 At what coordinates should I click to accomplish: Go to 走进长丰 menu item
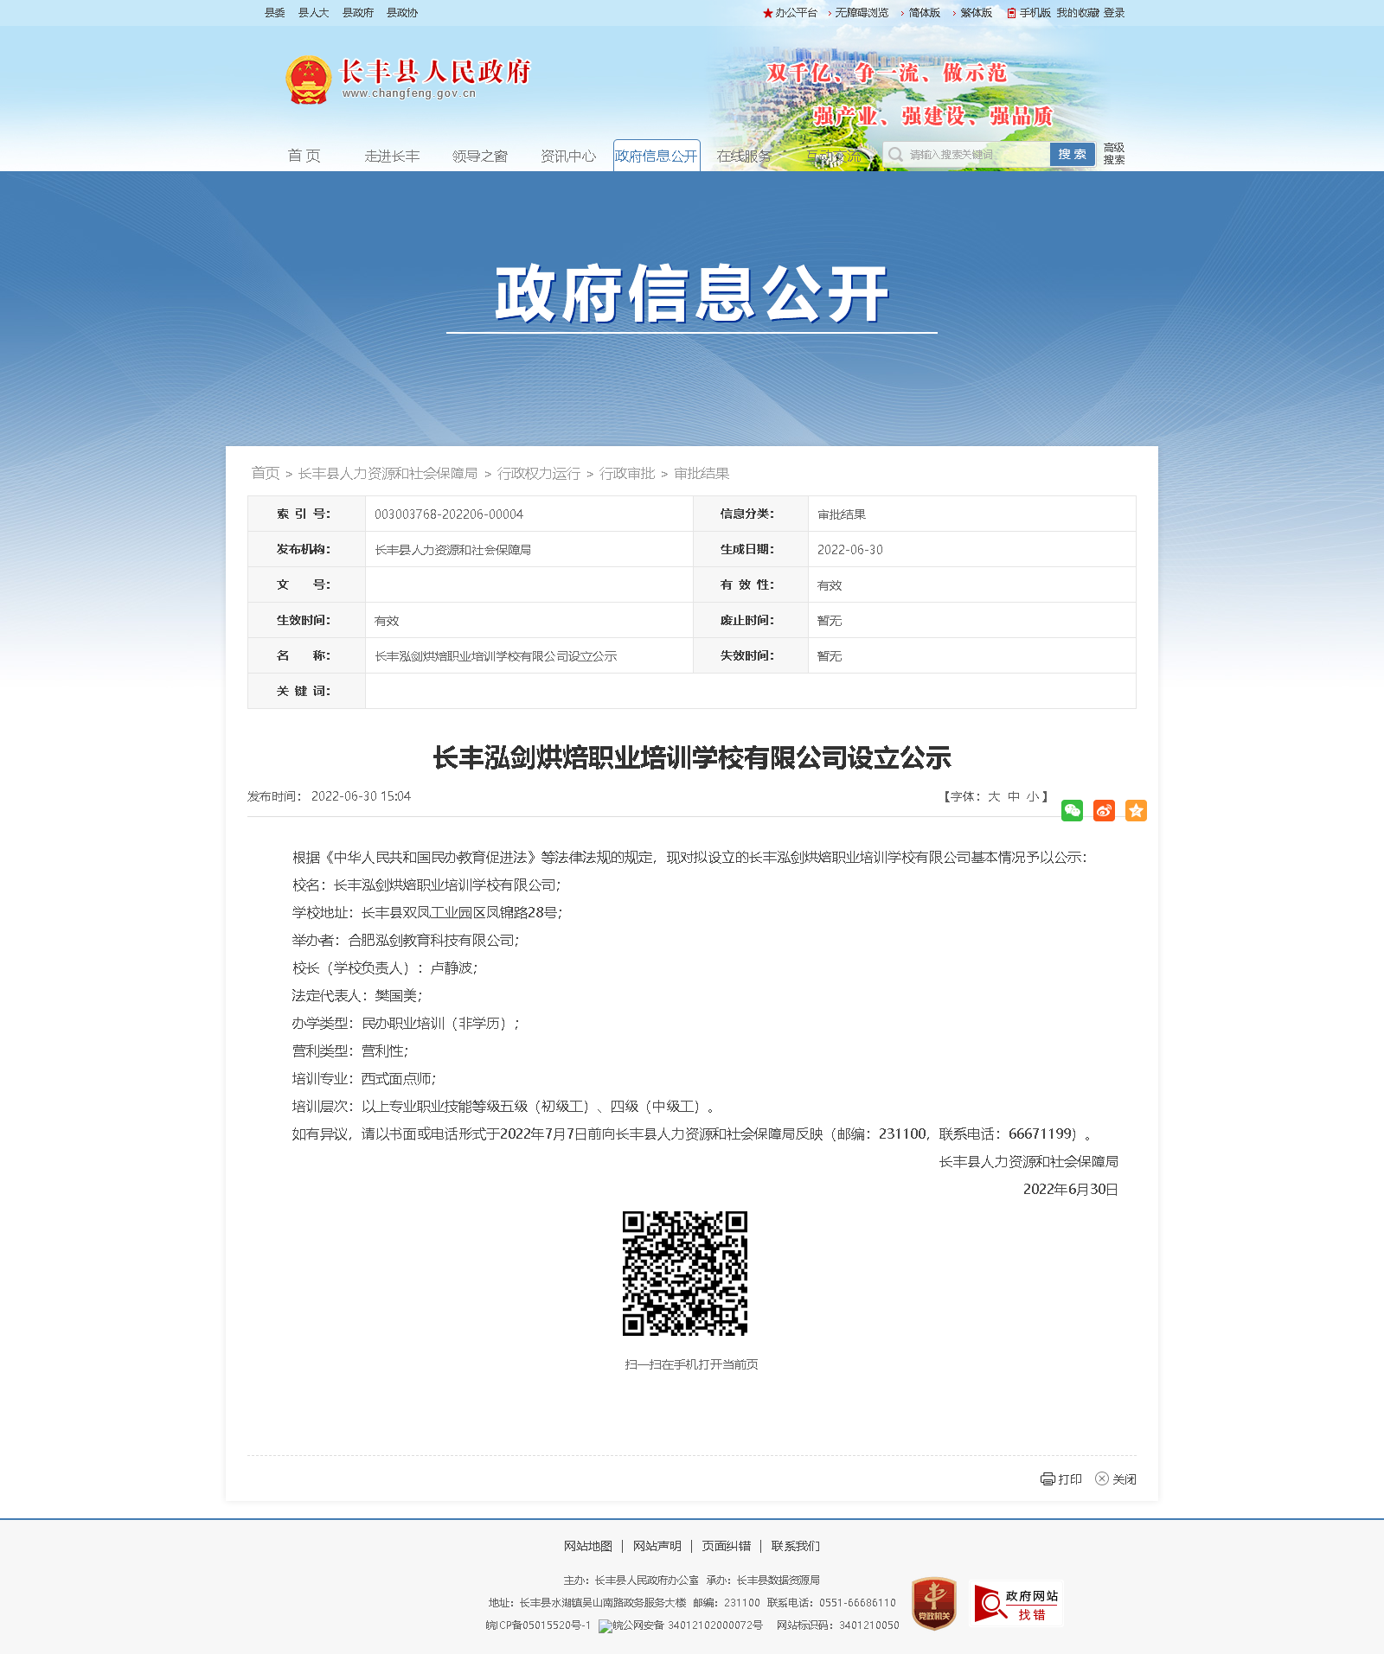pos(392,156)
